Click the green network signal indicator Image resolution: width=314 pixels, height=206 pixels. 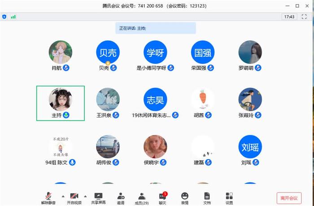click(13, 17)
